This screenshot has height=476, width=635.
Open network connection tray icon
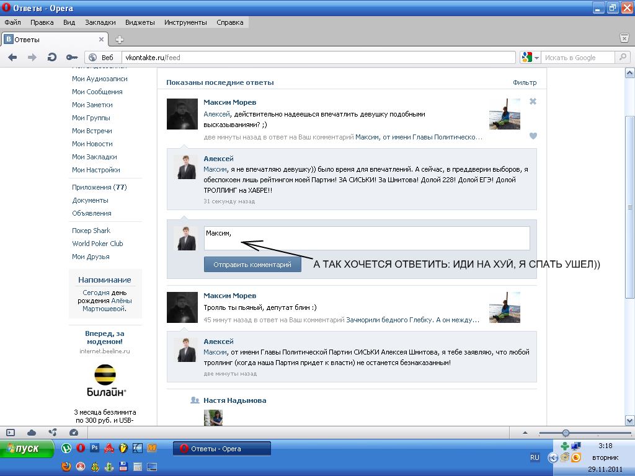(576, 446)
